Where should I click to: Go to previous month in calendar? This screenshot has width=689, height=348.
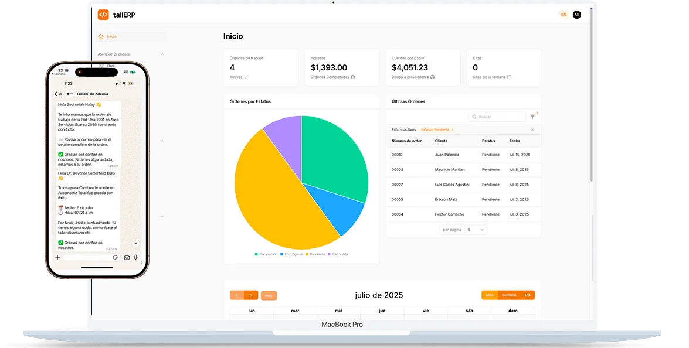237,295
